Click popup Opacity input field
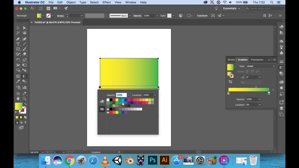The width and height of the screenshot is (299, 168). coord(121,95)
